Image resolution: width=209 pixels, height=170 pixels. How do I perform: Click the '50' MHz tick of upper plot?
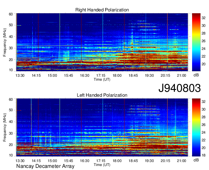[11, 25]
